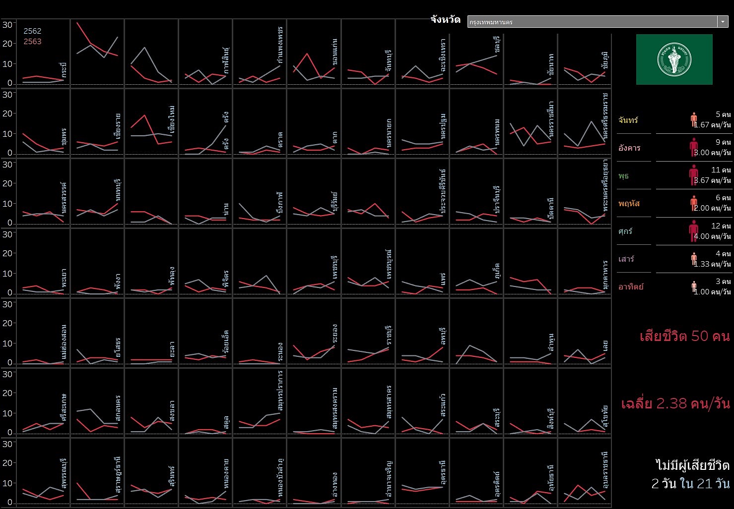Click the กรุงเทพมหานคร province selection field

pyautogui.click(x=592, y=22)
